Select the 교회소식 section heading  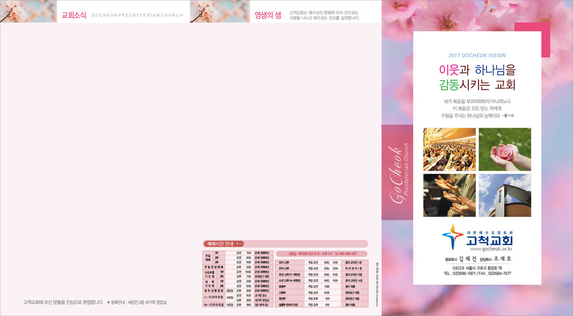tap(74, 15)
